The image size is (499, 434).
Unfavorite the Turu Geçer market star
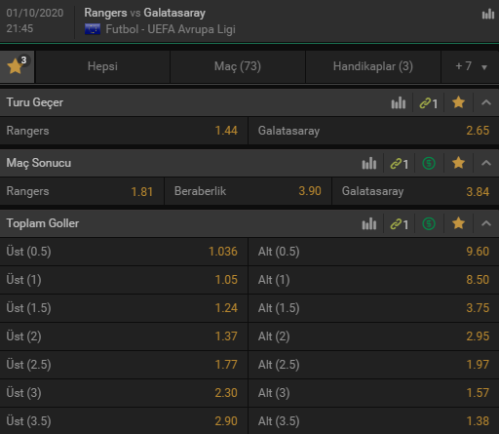pyautogui.click(x=458, y=102)
